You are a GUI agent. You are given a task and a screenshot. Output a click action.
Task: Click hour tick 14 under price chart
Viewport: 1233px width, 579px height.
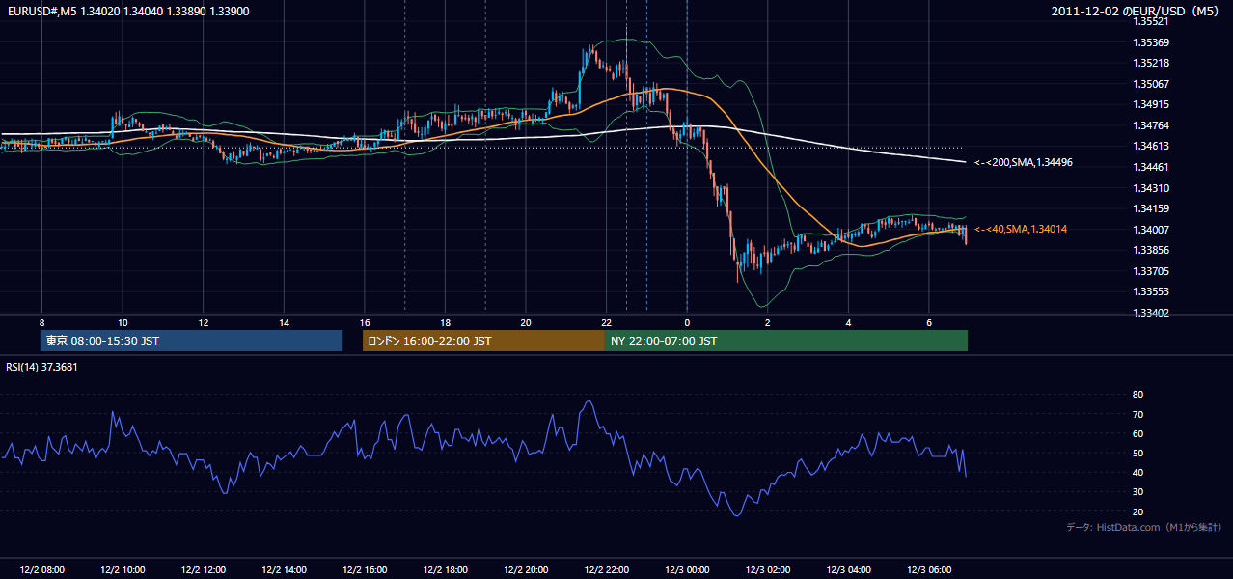(284, 322)
